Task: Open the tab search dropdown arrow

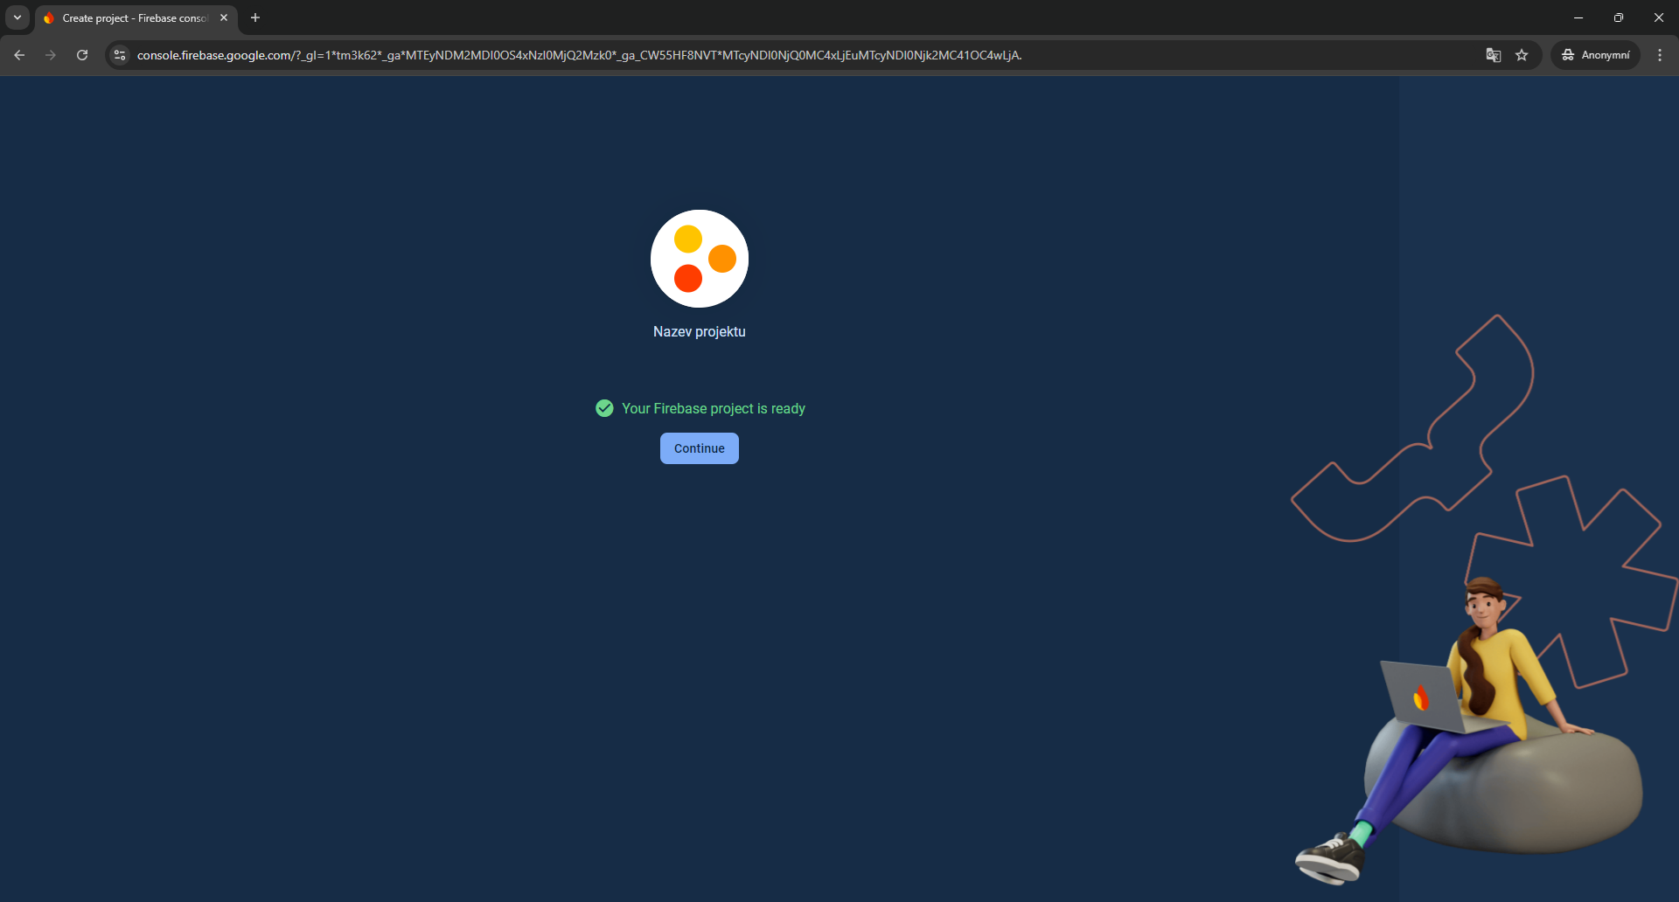Action: [x=17, y=17]
